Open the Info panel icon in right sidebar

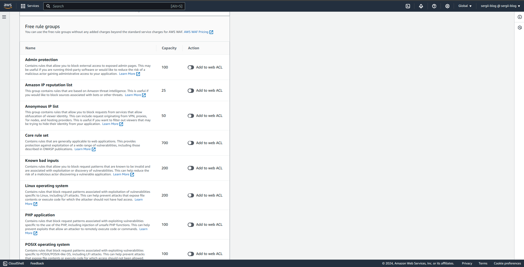pos(519,17)
